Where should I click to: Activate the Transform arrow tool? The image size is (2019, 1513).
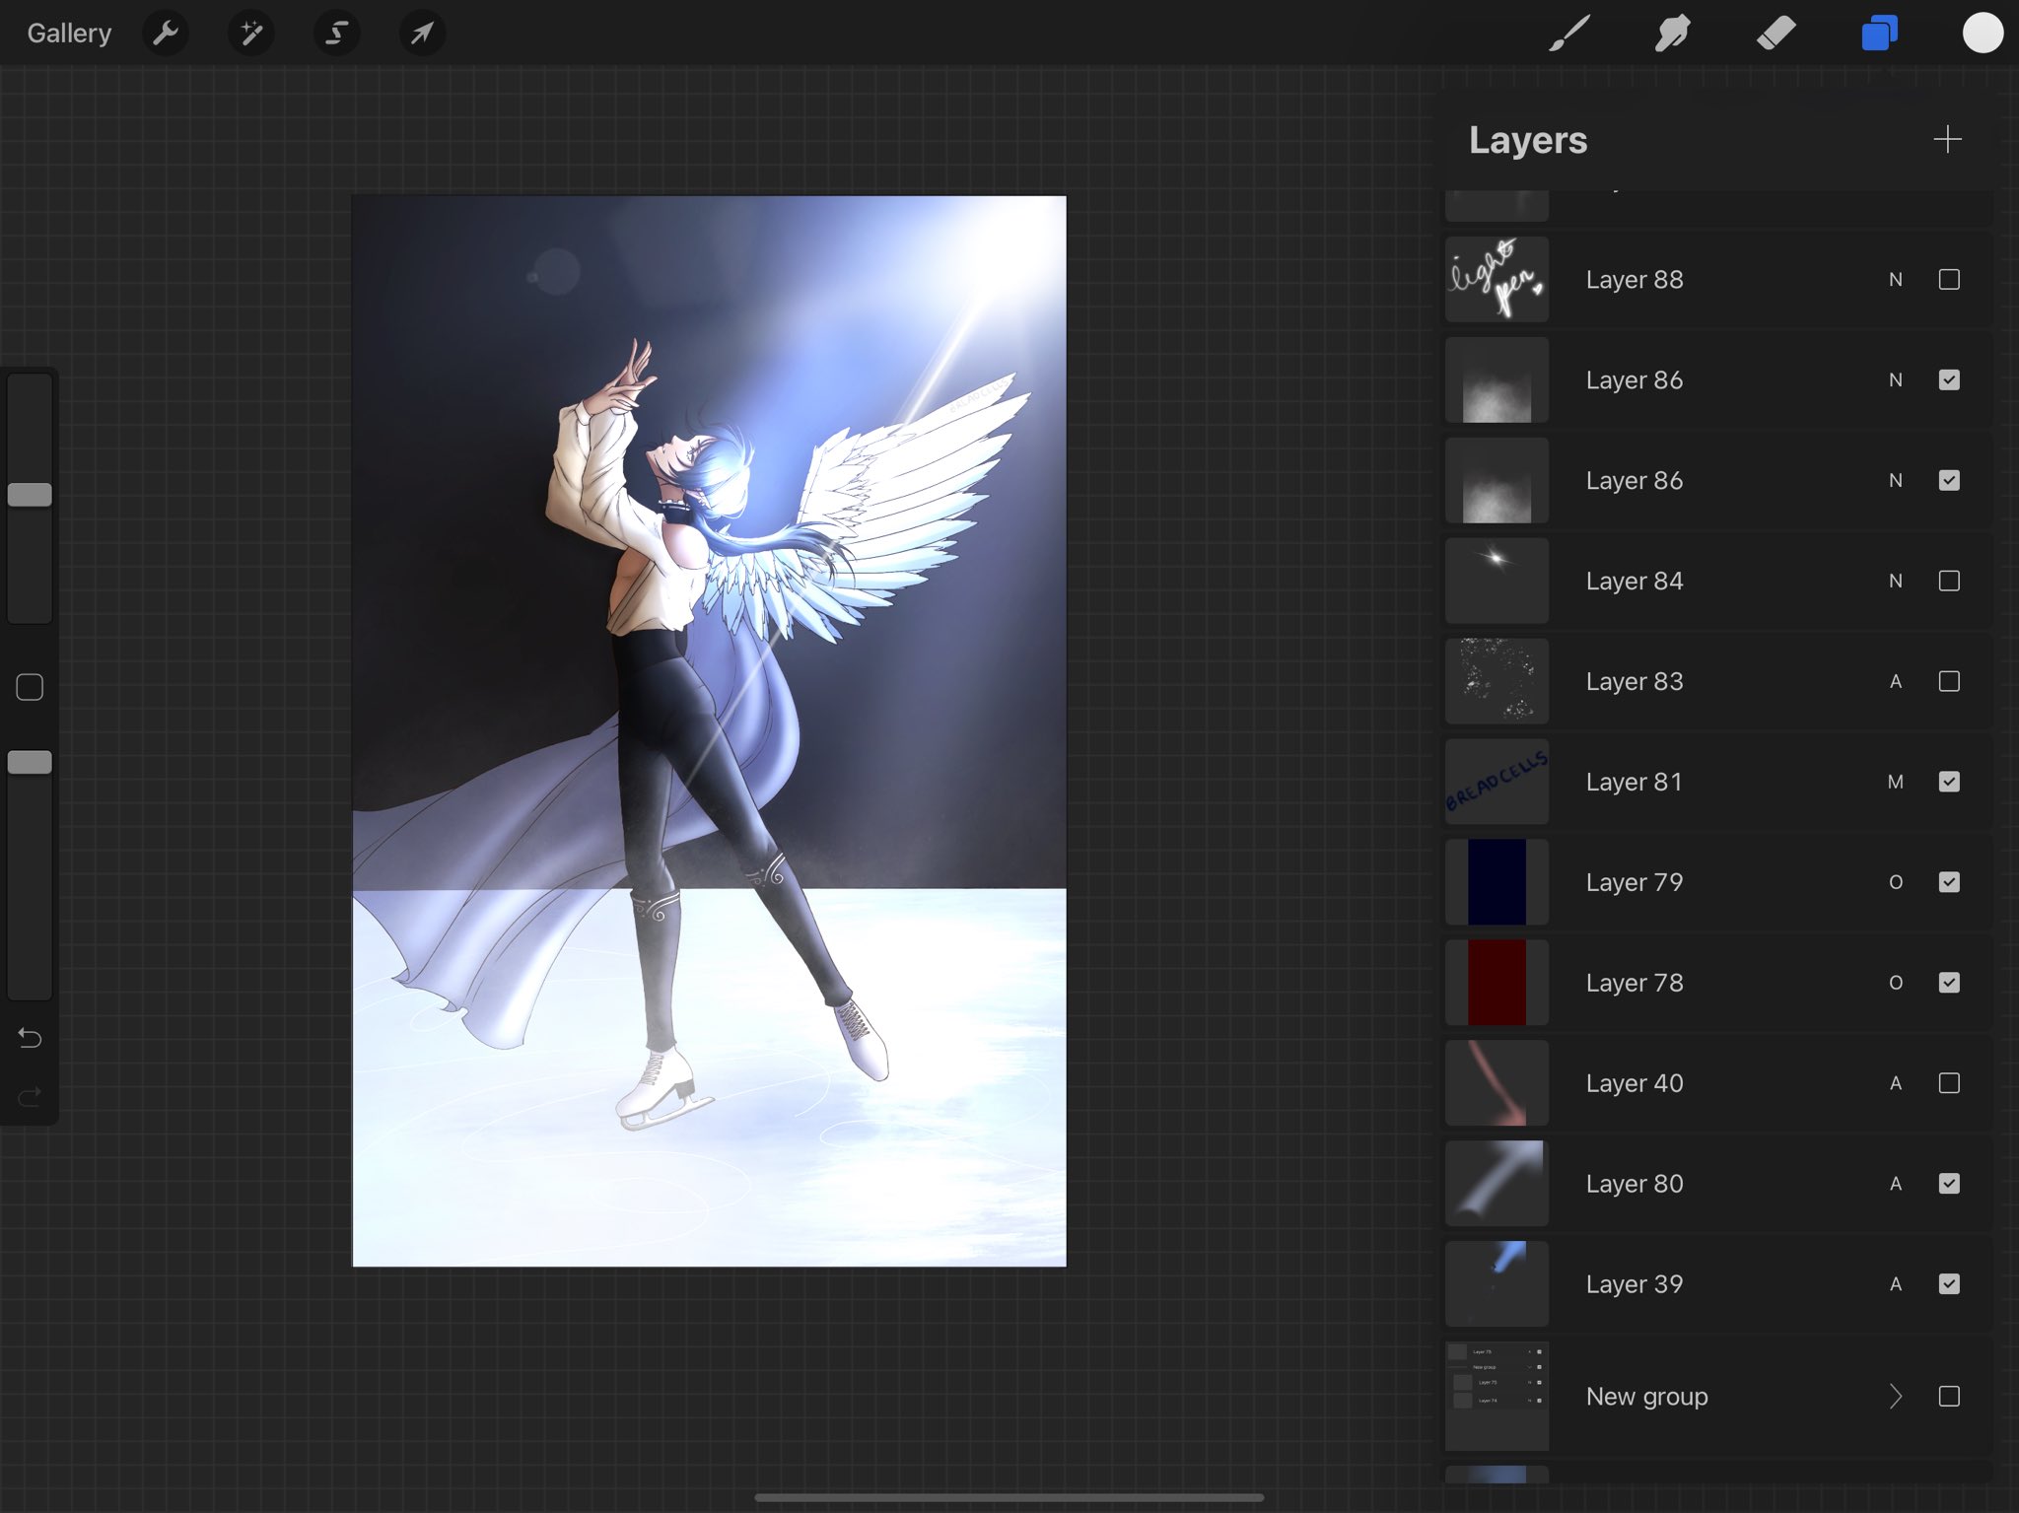pos(422,34)
